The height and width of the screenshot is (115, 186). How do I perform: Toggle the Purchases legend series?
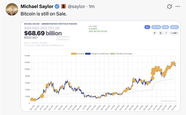click(x=78, y=54)
